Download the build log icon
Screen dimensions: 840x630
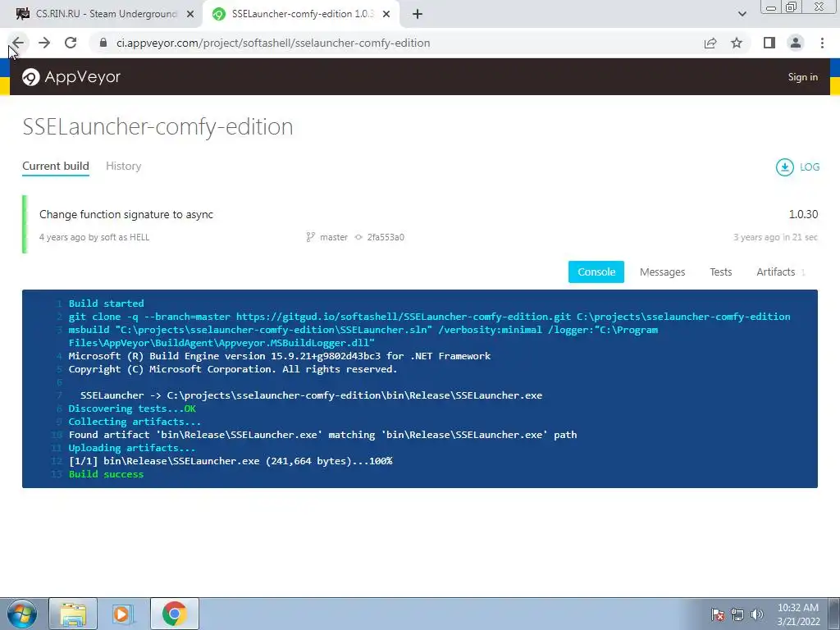[785, 167]
